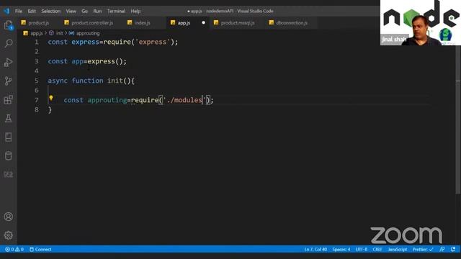Image resolution: width=461 pixels, height=259 pixels.
Task: Open the Terminal menu
Action: click(x=116, y=12)
